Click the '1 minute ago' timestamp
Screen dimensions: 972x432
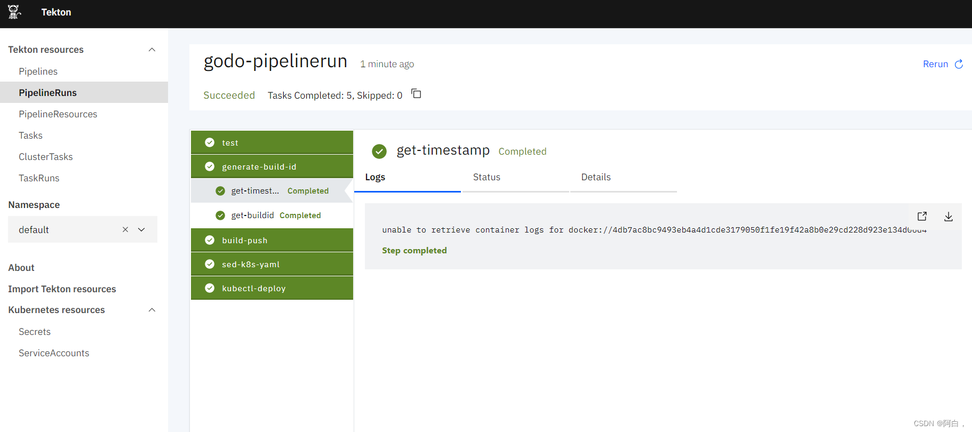point(387,64)
